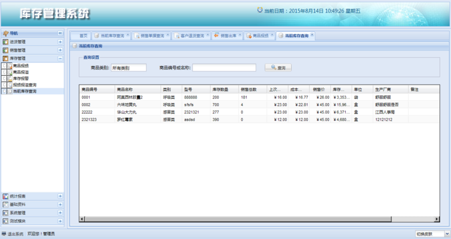This screenshot has width=451, height=239.
Task: Switch to the 商品报损 tab
Action: [260, 36]
